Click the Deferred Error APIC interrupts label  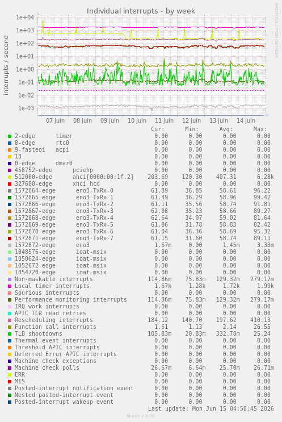click(66, 354)
